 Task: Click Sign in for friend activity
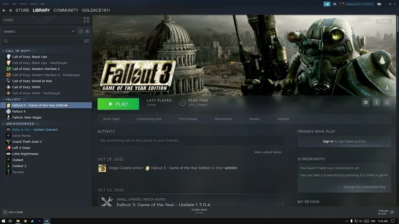pos(328,141)
